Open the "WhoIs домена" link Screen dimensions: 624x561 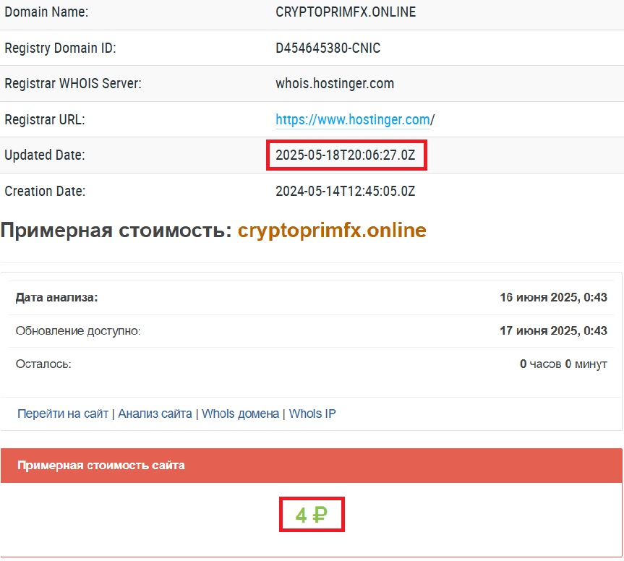point(240,414)
